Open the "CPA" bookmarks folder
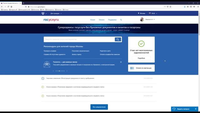This screenshot has width=200, height=113. 42,10
